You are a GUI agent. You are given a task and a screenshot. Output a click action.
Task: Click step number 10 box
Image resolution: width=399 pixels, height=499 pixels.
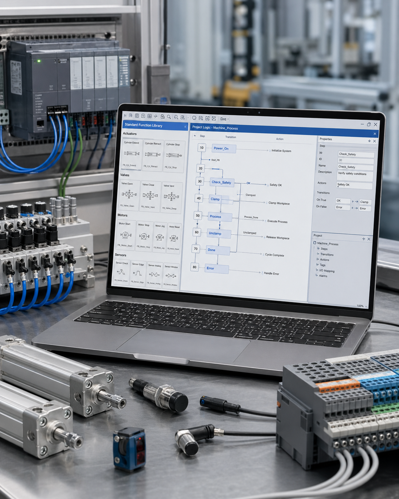202,148
